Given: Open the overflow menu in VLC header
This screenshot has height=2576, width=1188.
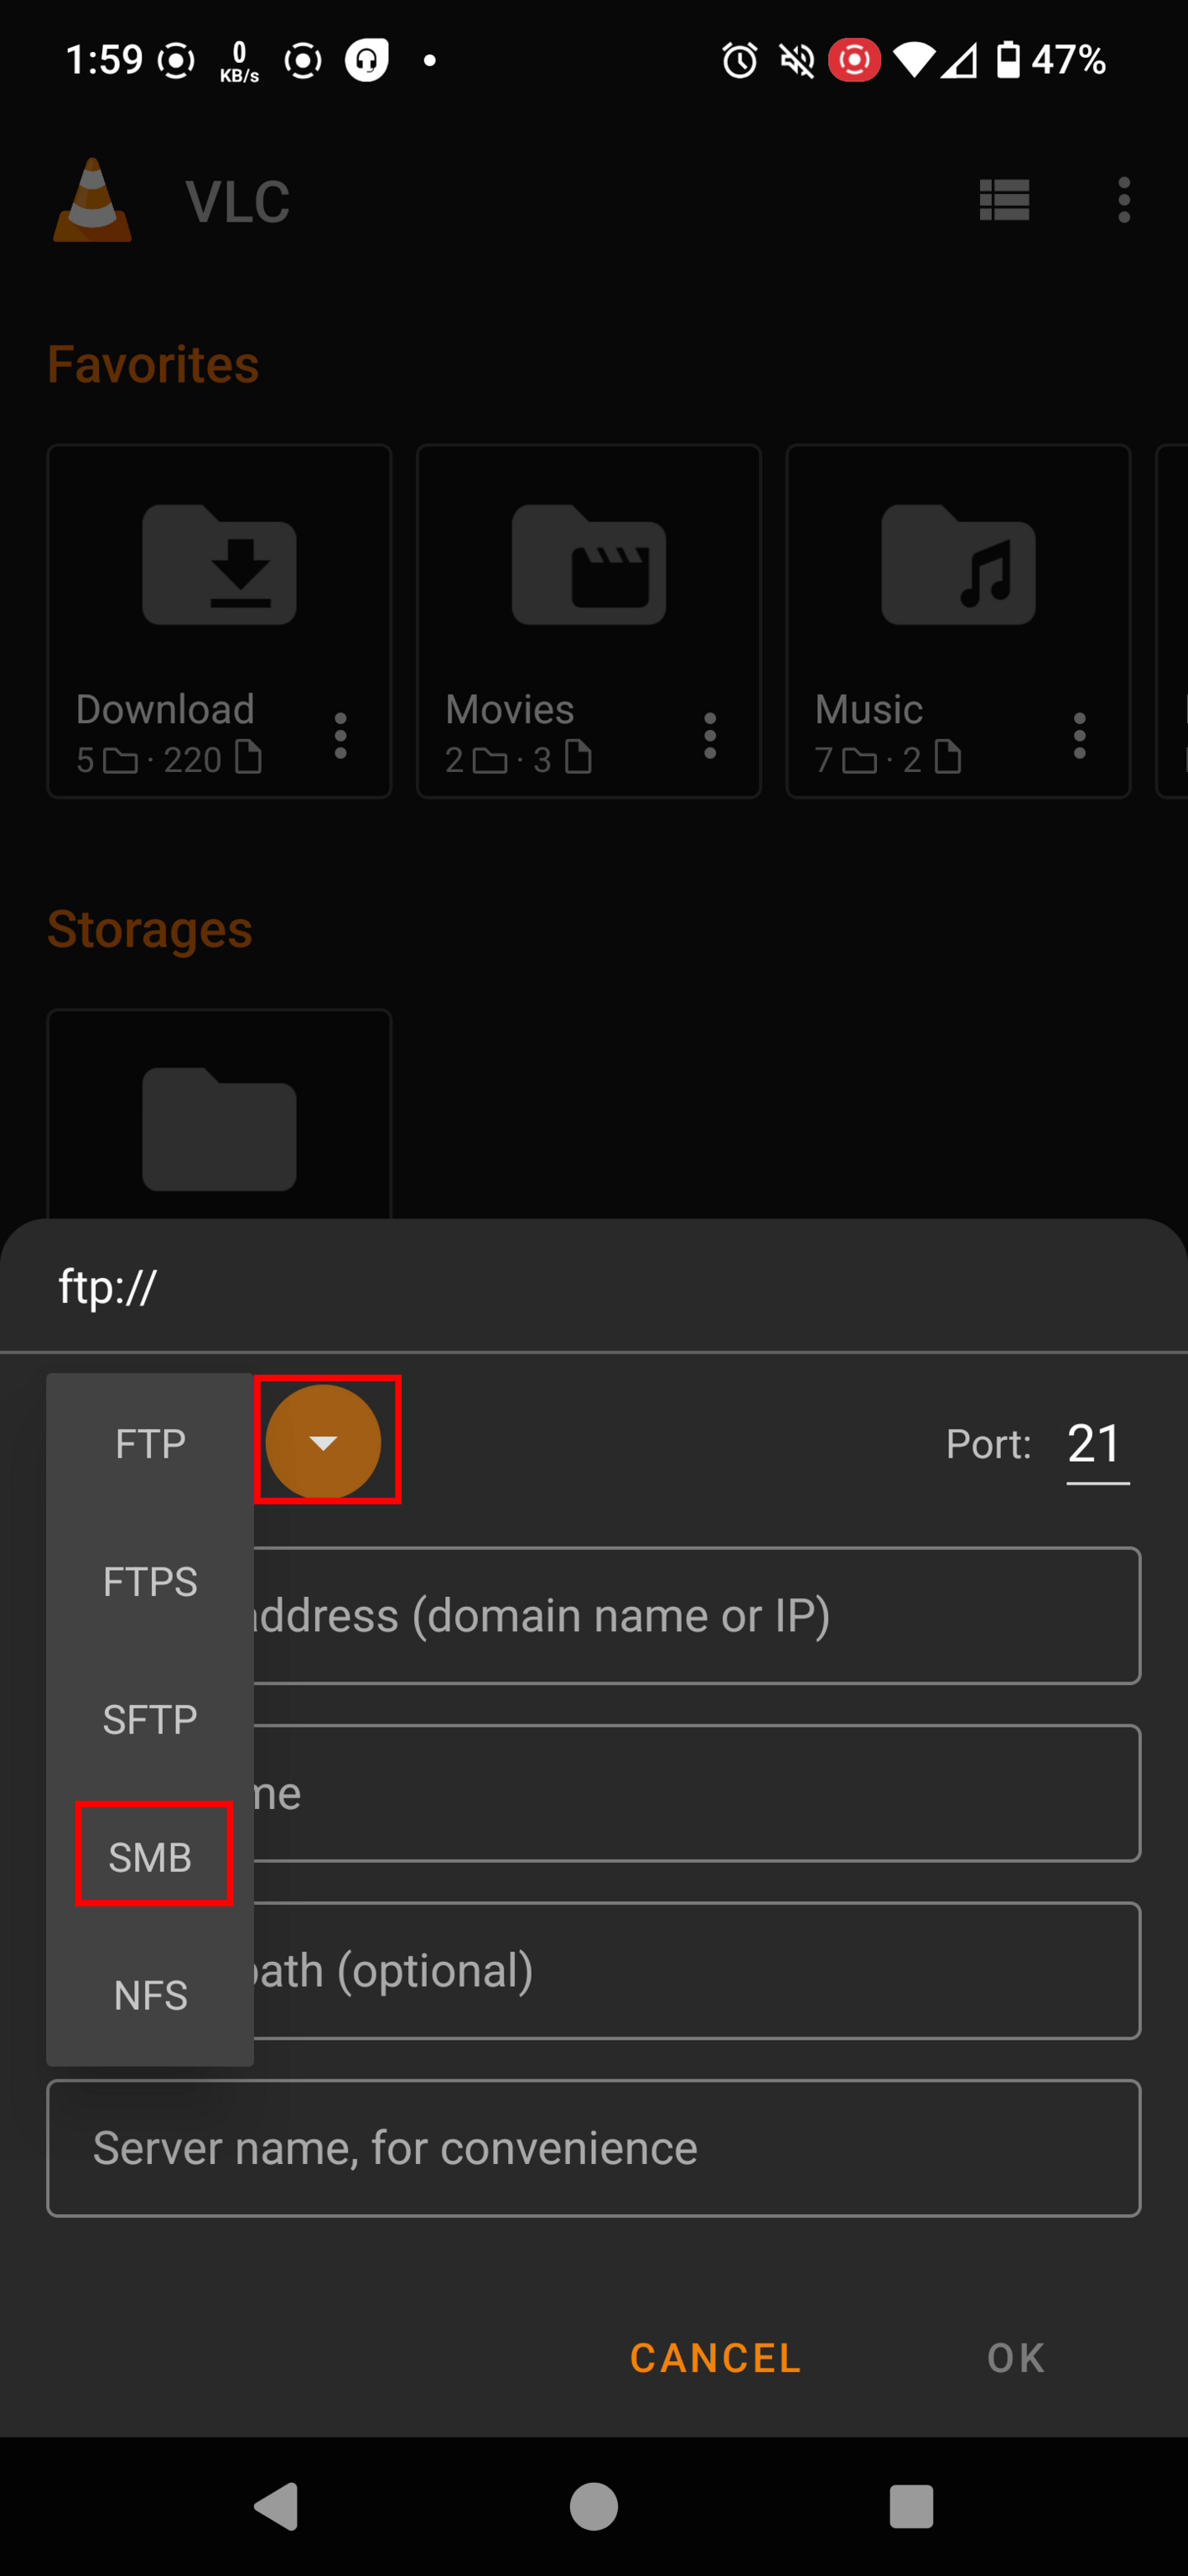Looking at the screenshot, I should (1124, 200).
